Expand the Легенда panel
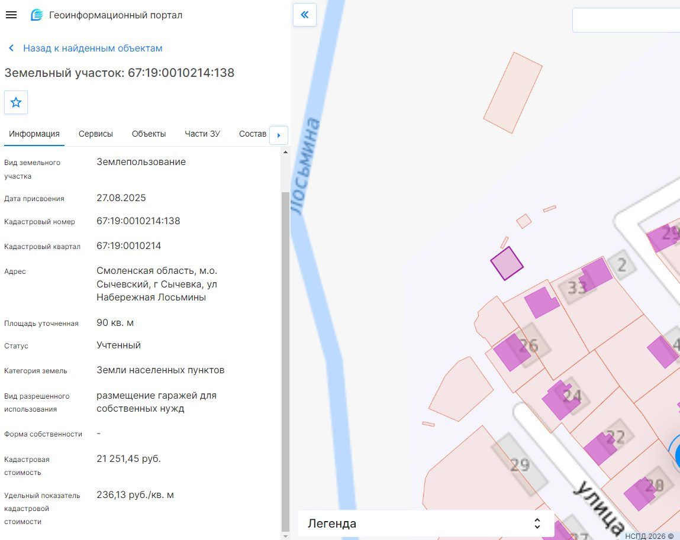The height and width of the screenshot is (540, 680). (x=426, y=523)
